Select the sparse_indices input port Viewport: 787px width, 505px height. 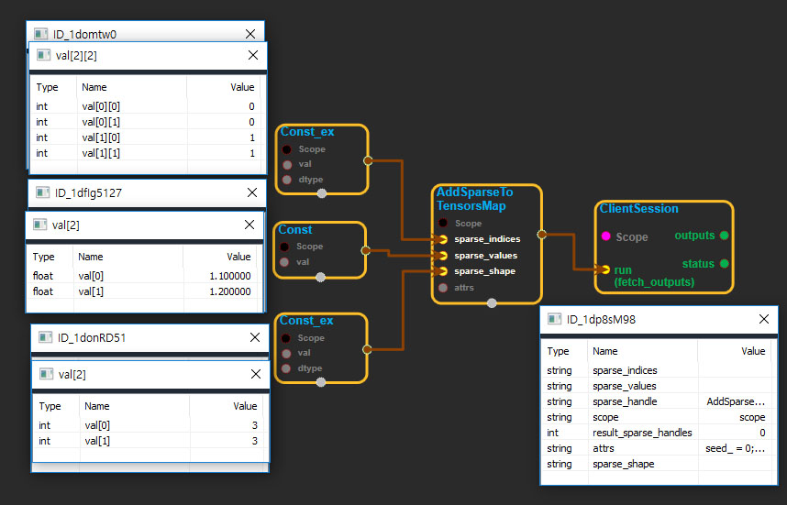[445, 239]
